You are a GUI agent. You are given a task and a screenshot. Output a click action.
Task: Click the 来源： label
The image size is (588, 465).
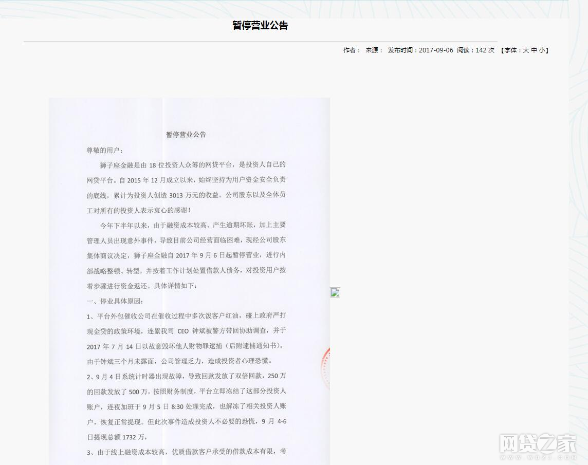(374, 50)
